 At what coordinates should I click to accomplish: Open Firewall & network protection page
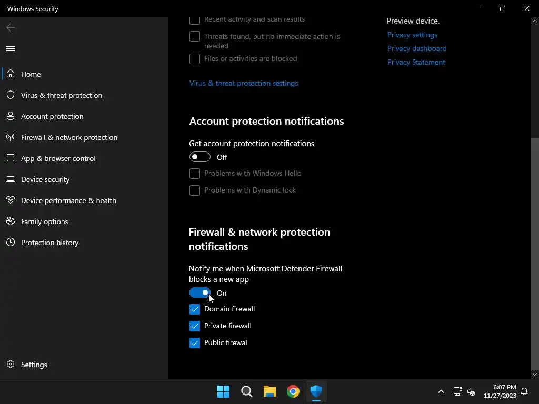click(x=84, y=137)
